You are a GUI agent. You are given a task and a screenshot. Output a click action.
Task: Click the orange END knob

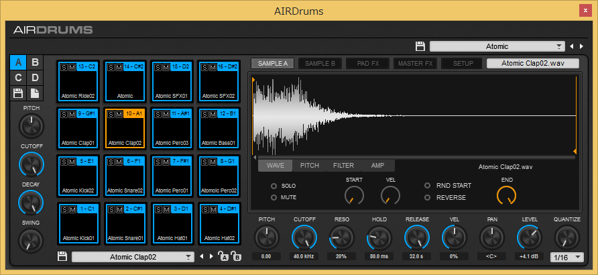(x=506, y=196)
